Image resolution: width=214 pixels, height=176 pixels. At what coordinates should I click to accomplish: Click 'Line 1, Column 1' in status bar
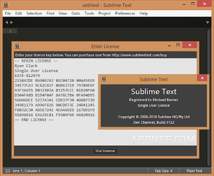click(26, 171)
